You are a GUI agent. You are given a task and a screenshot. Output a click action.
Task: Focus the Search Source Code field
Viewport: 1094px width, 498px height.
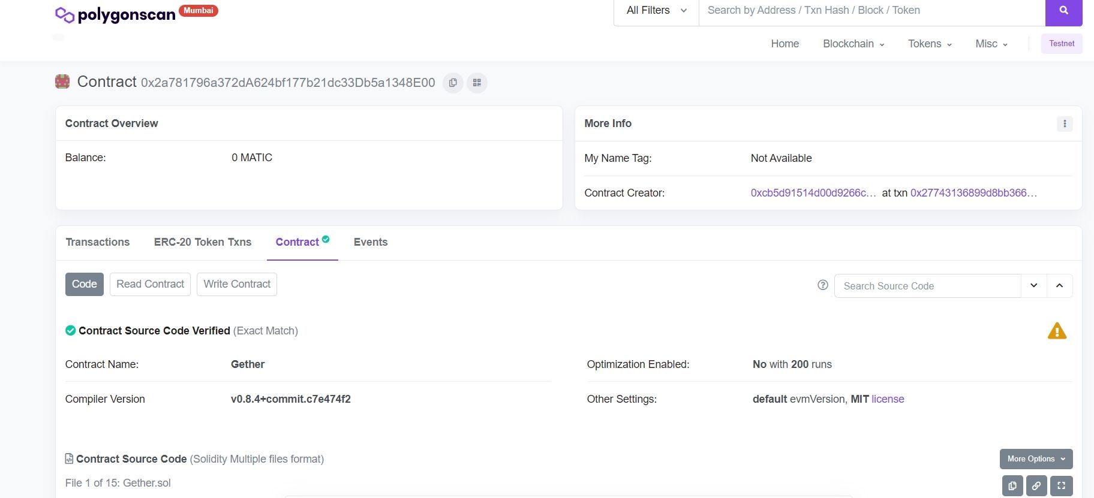click(x=928, y=286)
